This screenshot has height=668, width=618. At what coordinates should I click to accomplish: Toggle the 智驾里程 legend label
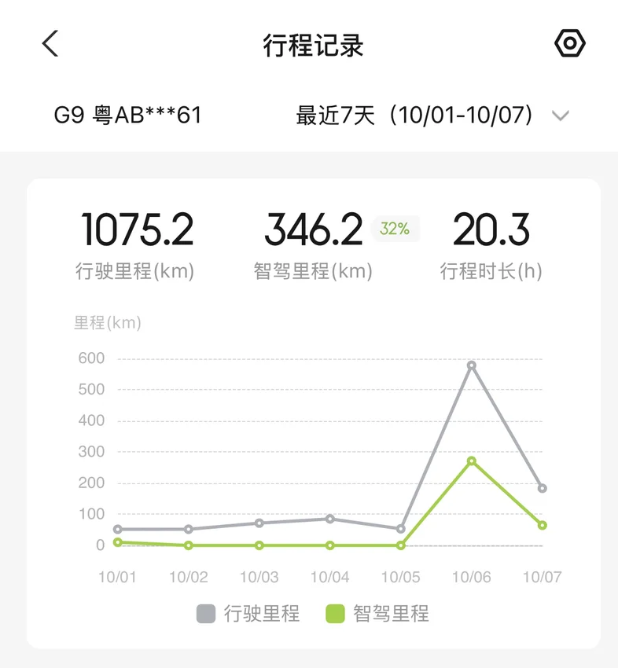pyautogui.click(x=391, y=614)
